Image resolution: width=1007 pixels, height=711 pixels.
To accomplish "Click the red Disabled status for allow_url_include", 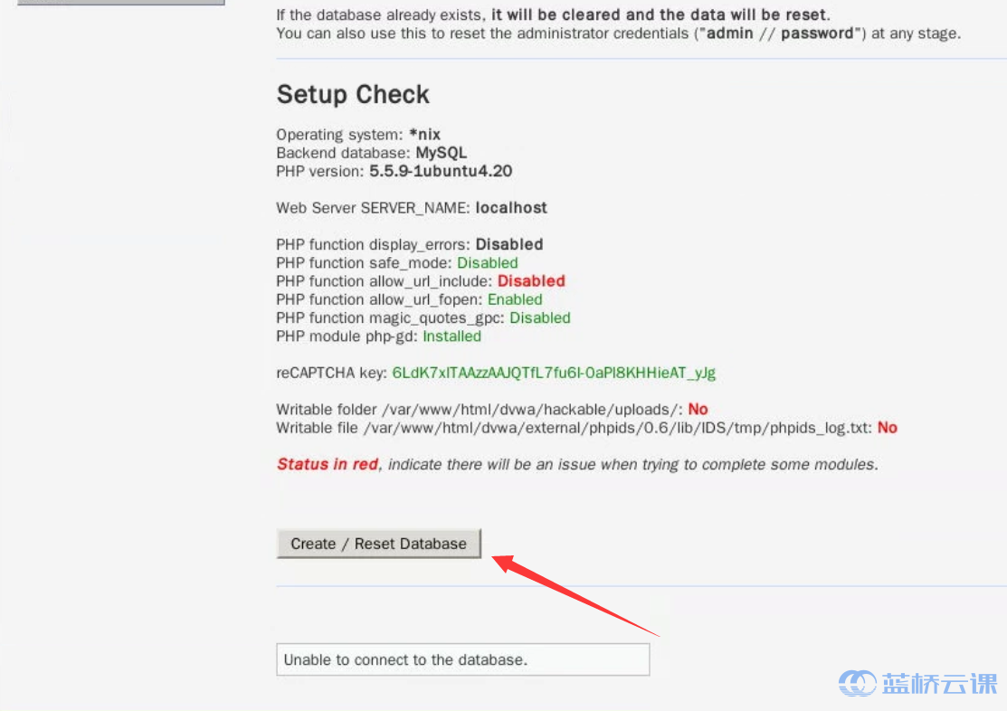I will tap(531, 281).
